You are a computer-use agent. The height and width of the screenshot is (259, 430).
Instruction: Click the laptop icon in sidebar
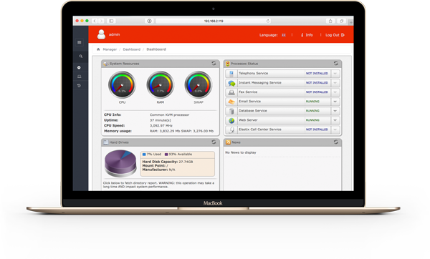(79, 77)
